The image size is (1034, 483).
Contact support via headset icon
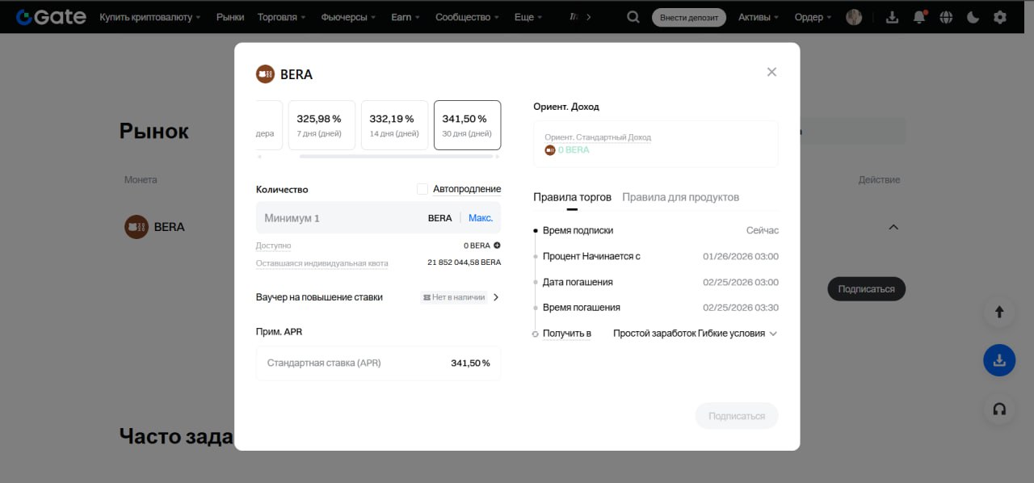click(999, 409)
